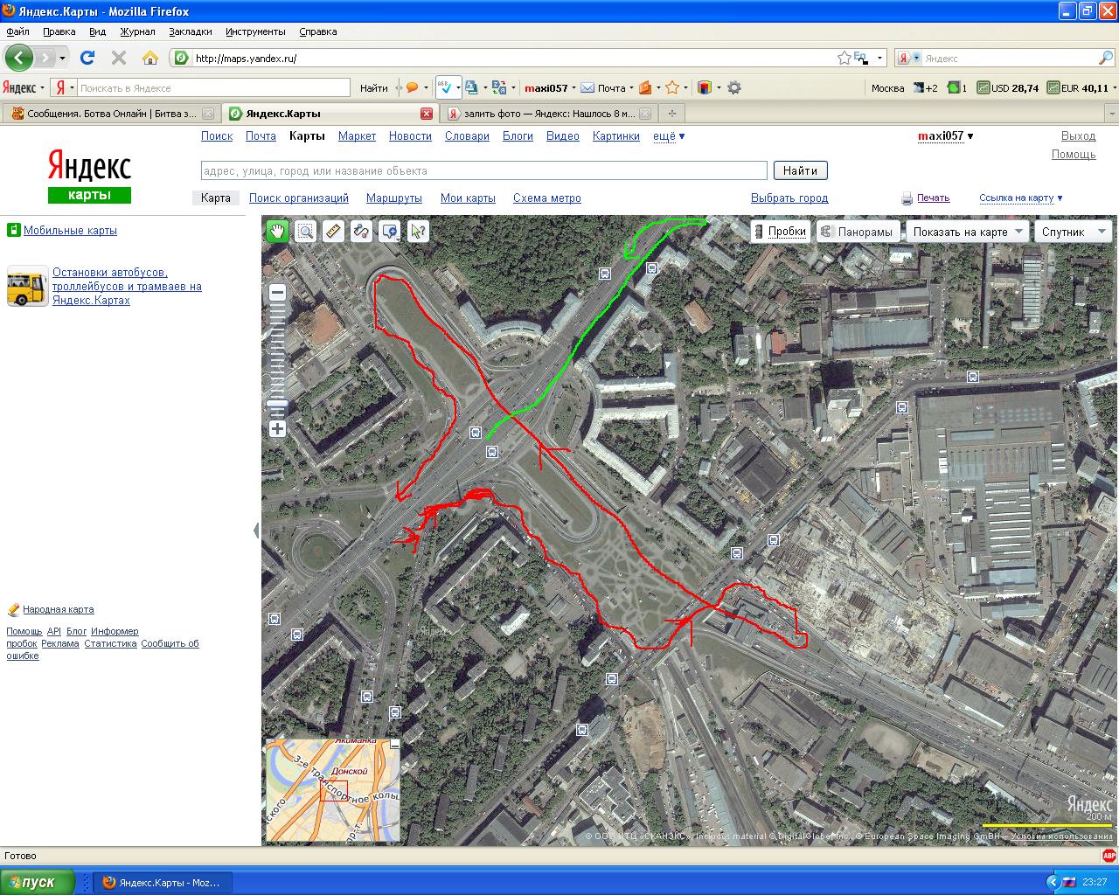
Task: Select the map info pointer tool
Action: point(417,231)
